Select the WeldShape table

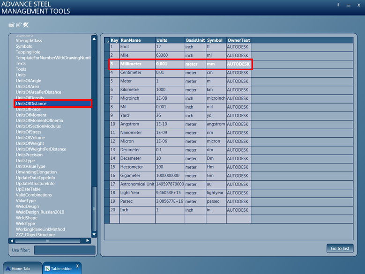[x=27, y=218]
